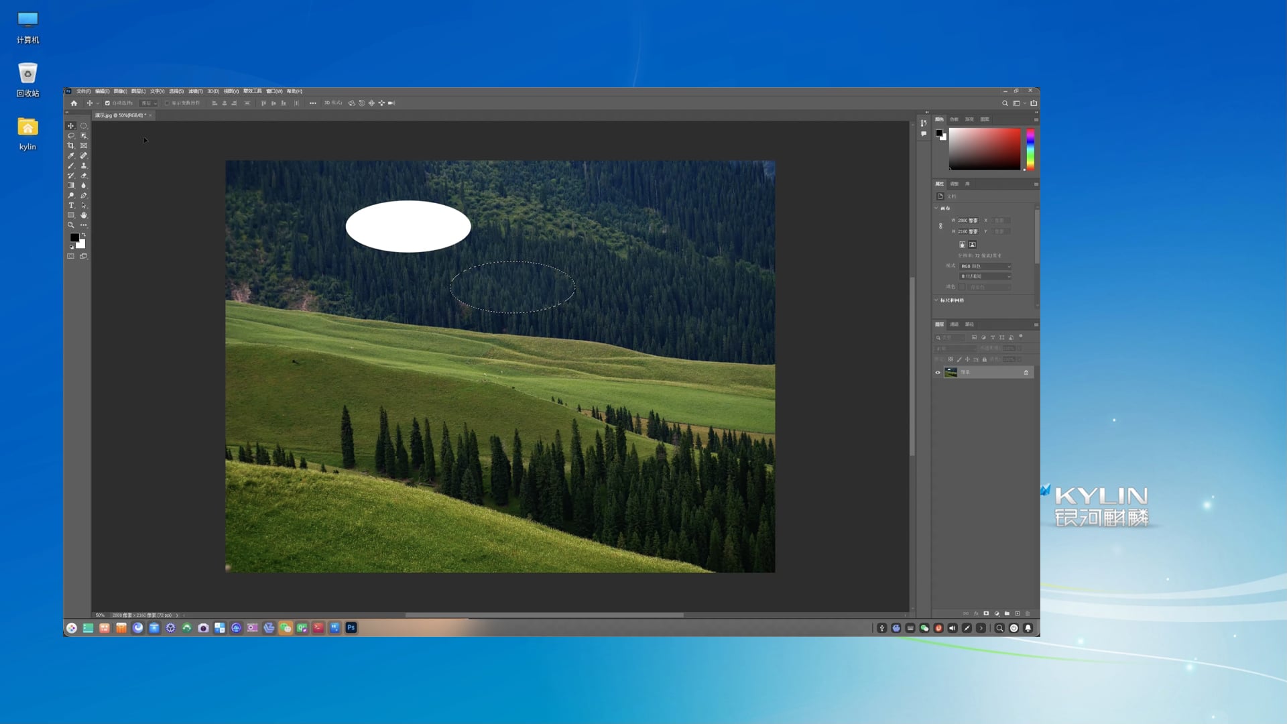Screen dimensions: 1287x724
Task: Select the Crop tool
Action: (71, 145)
